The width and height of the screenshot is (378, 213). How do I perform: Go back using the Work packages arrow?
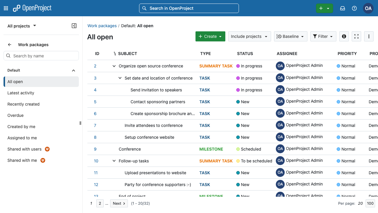[10, 45]
